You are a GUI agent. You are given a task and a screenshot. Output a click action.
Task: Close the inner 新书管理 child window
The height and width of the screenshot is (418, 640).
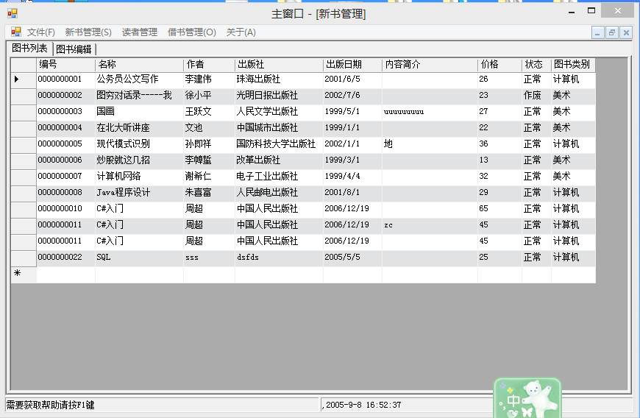[625, 33]
